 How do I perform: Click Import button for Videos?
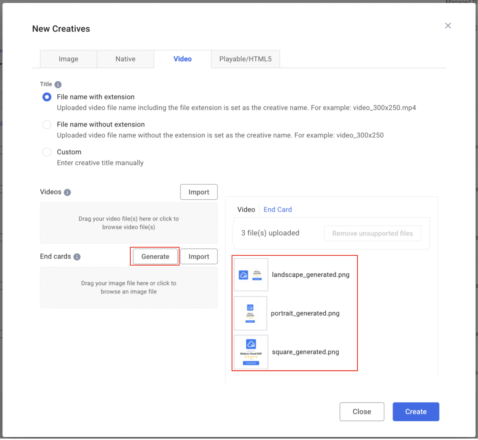tap(199, 192)
